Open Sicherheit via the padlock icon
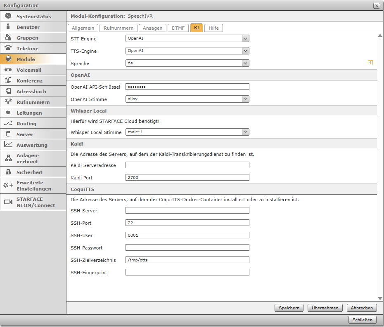 click(8, 172)
